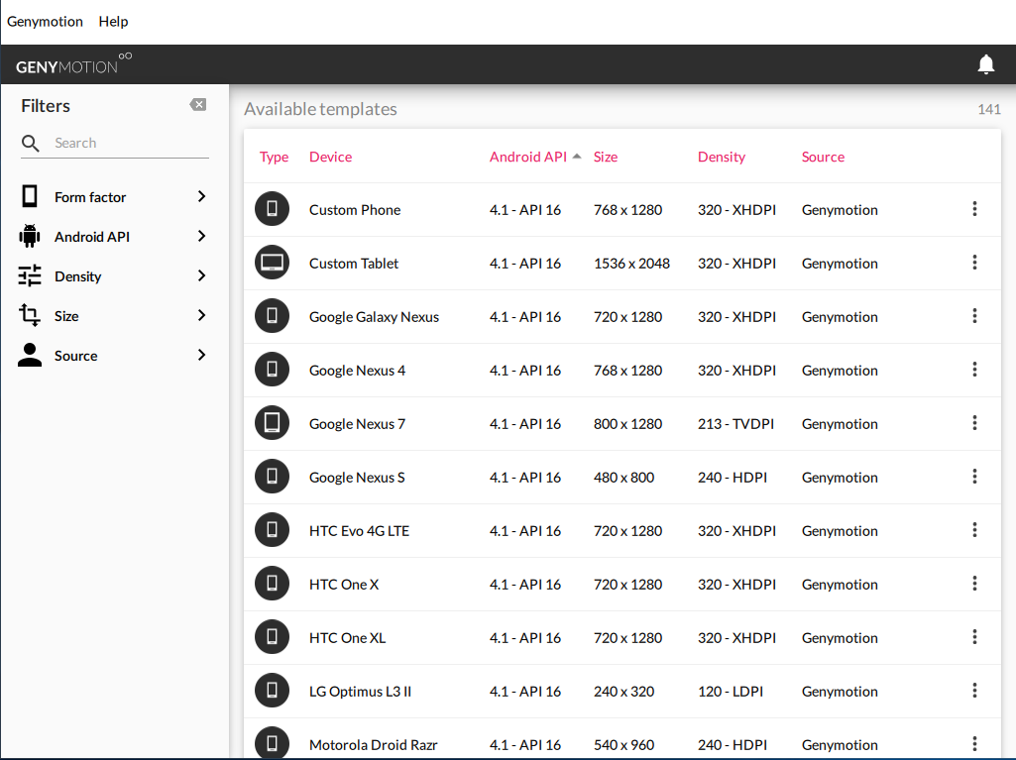Click the HTC One X phone icon

(273, 583)
